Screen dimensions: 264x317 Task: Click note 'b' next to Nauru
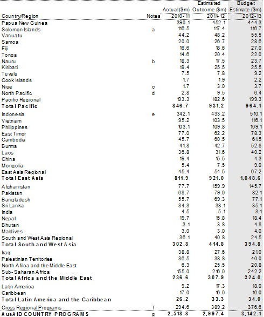point(153,62)
